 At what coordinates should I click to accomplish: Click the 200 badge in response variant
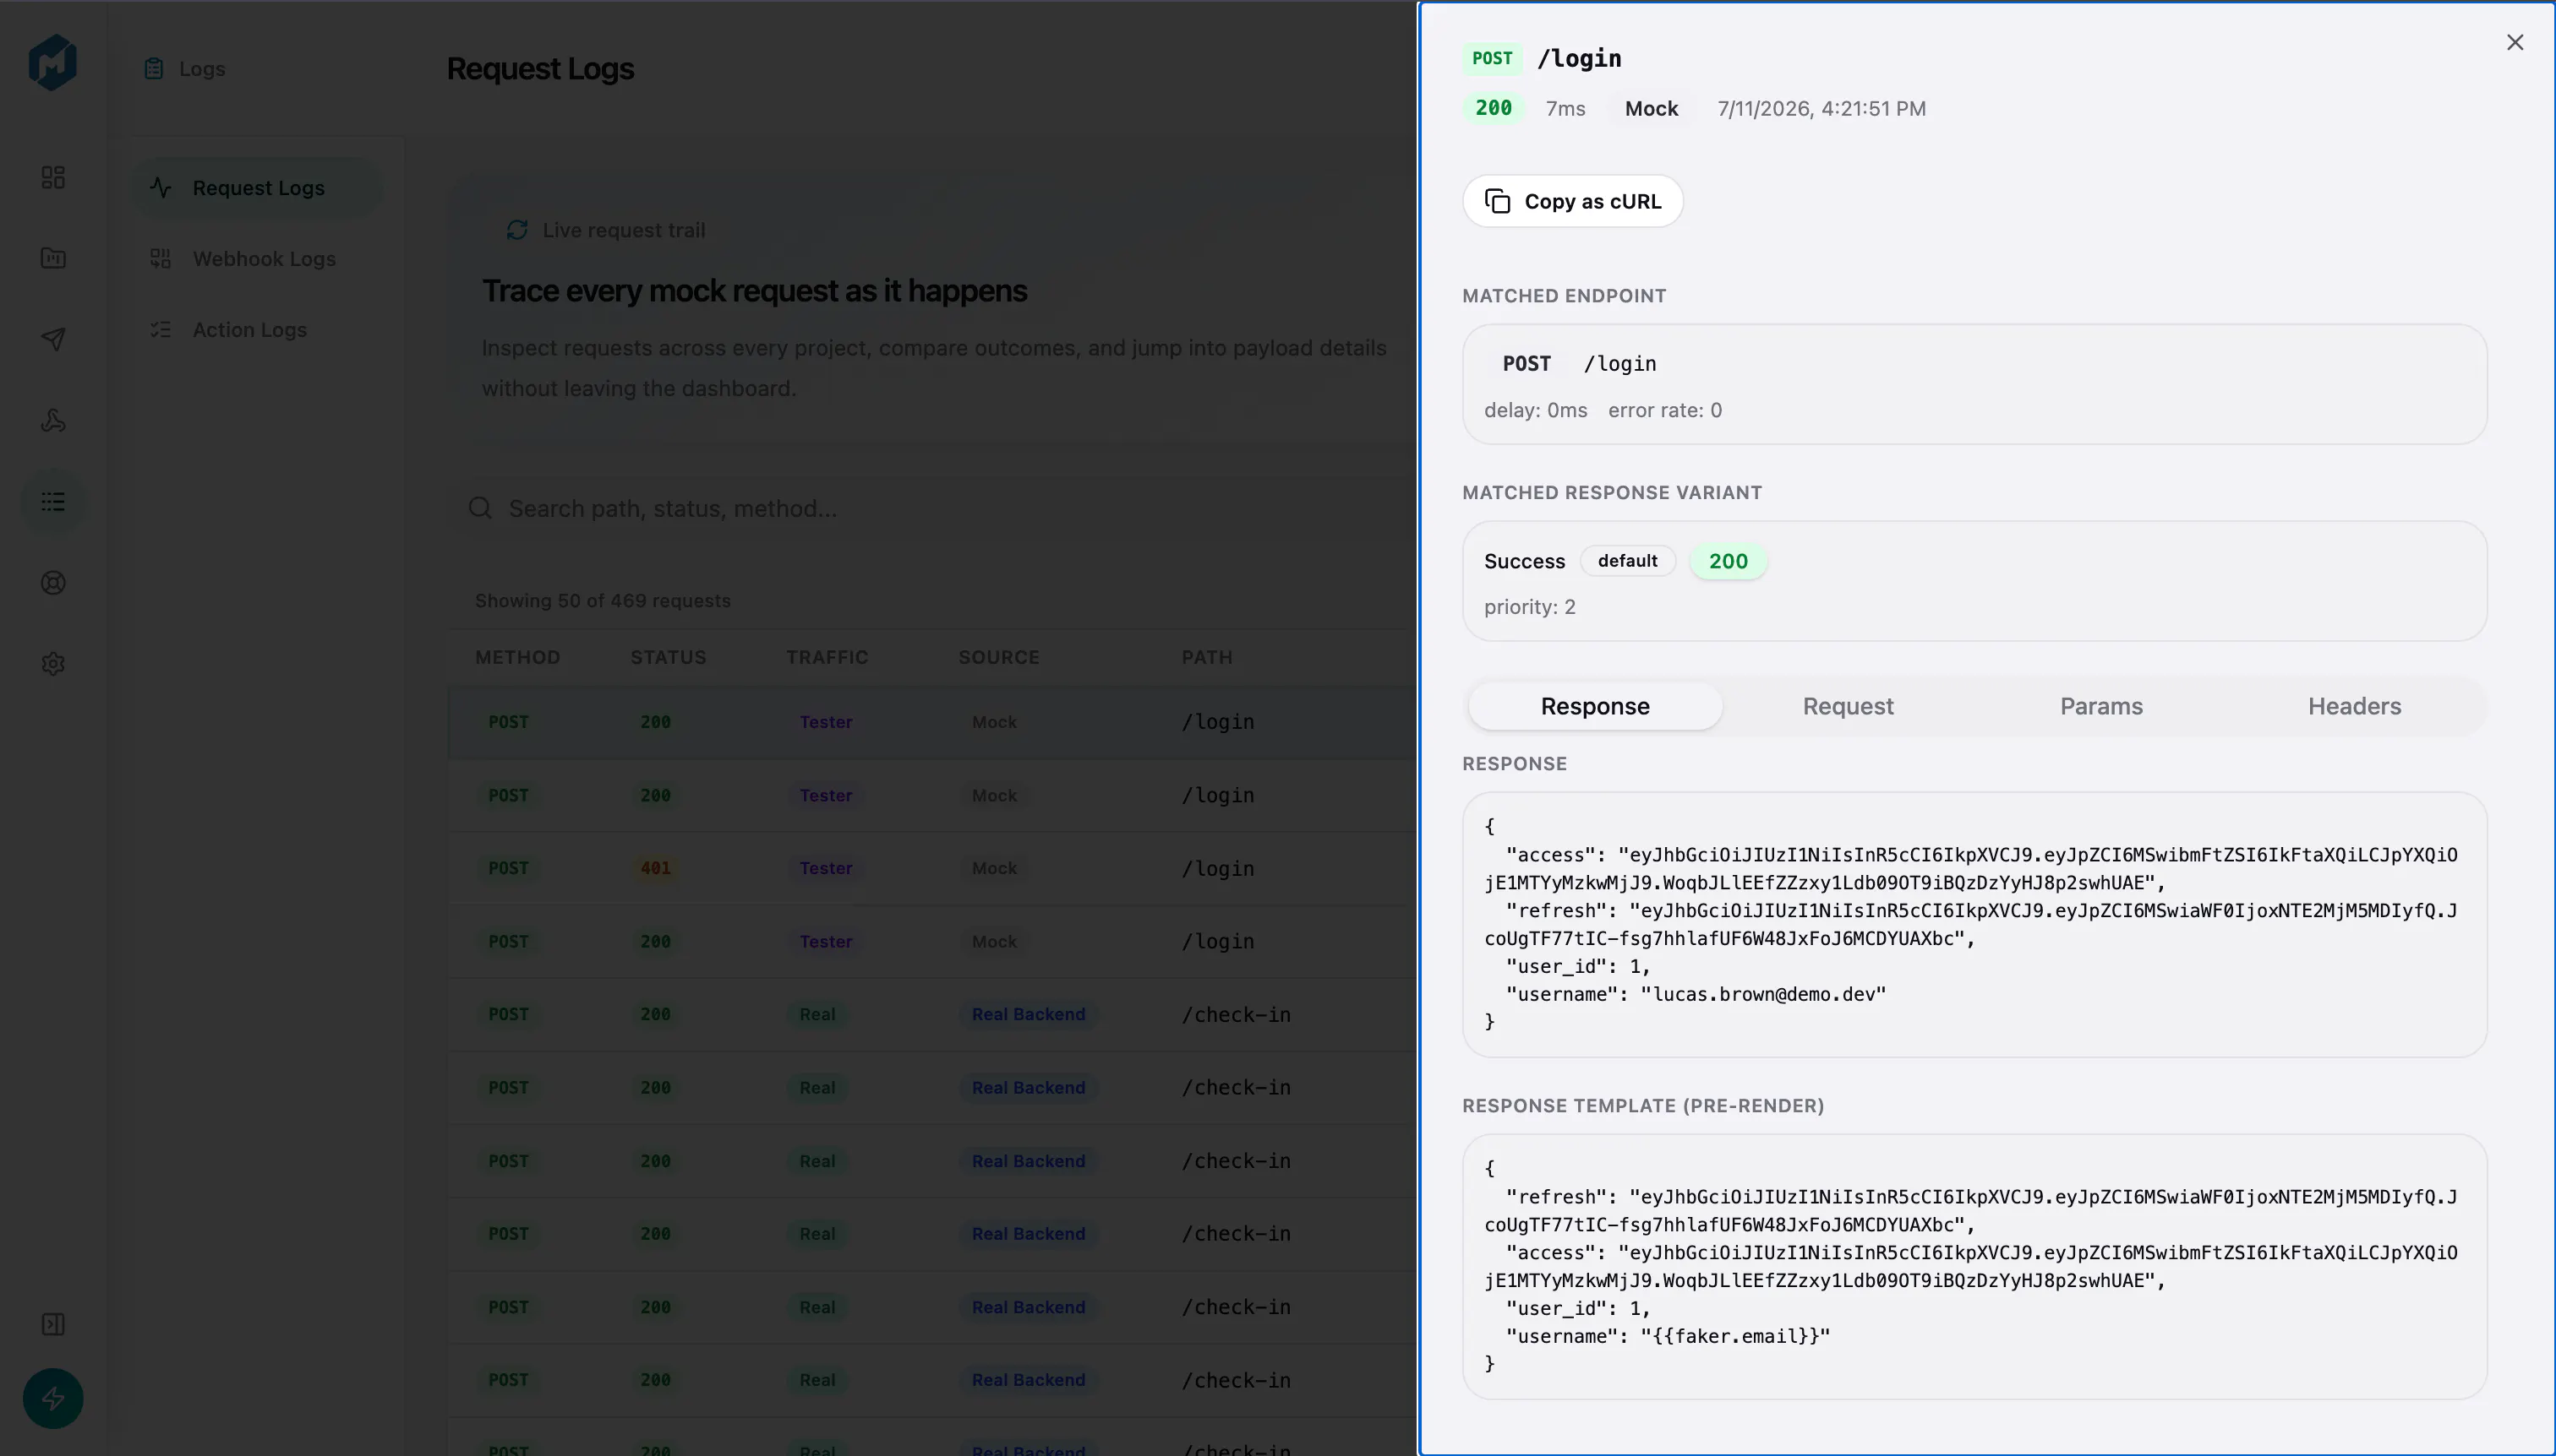coord(1729,561)
